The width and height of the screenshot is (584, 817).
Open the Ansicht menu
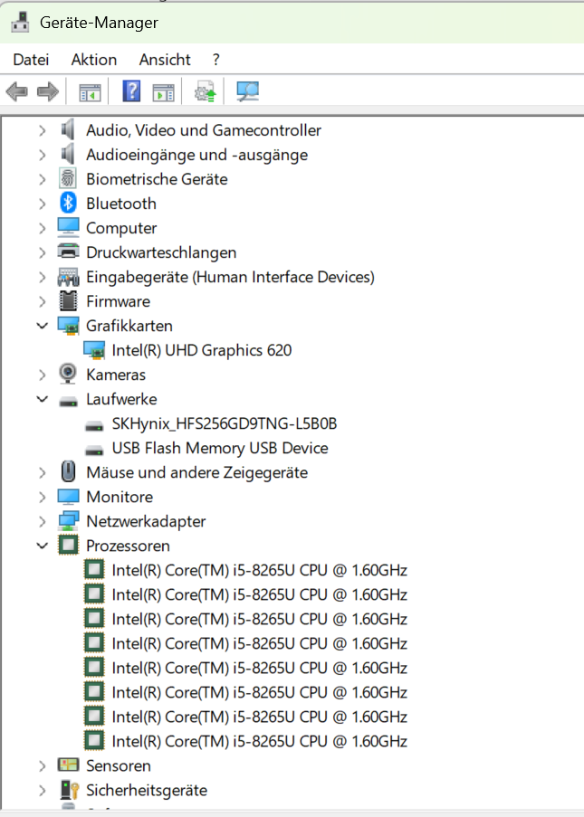(x=165, y=60)
